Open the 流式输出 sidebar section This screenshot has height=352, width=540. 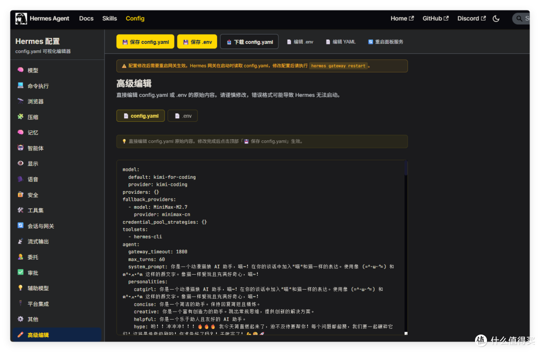[x=57, y=242]
